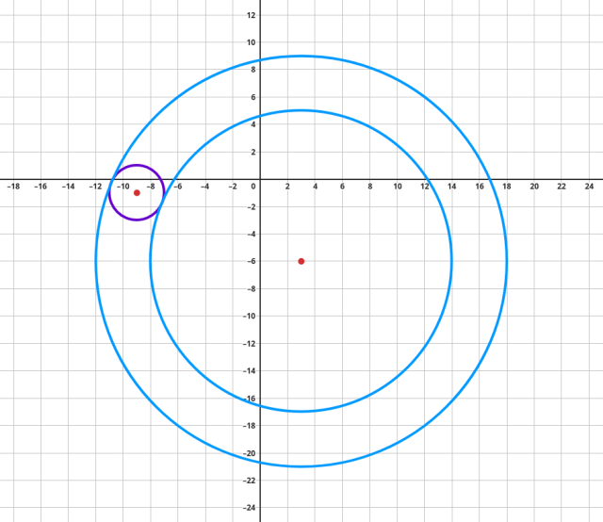The width and height of the screenshot is (603, 522).
Task: Click the topmost point of outer blue circle
Action: coord(301,56)
